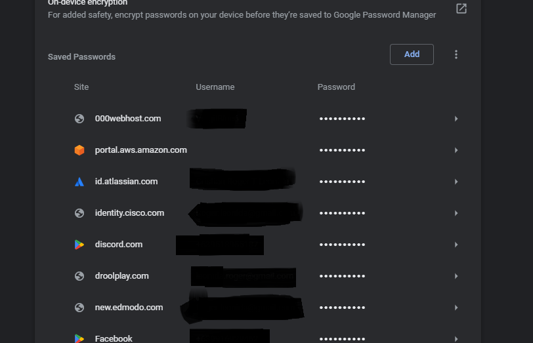This screenshot has height=343, width=533.
Task: Expand details arrow for identity.cisco.com
Action: 456,213
